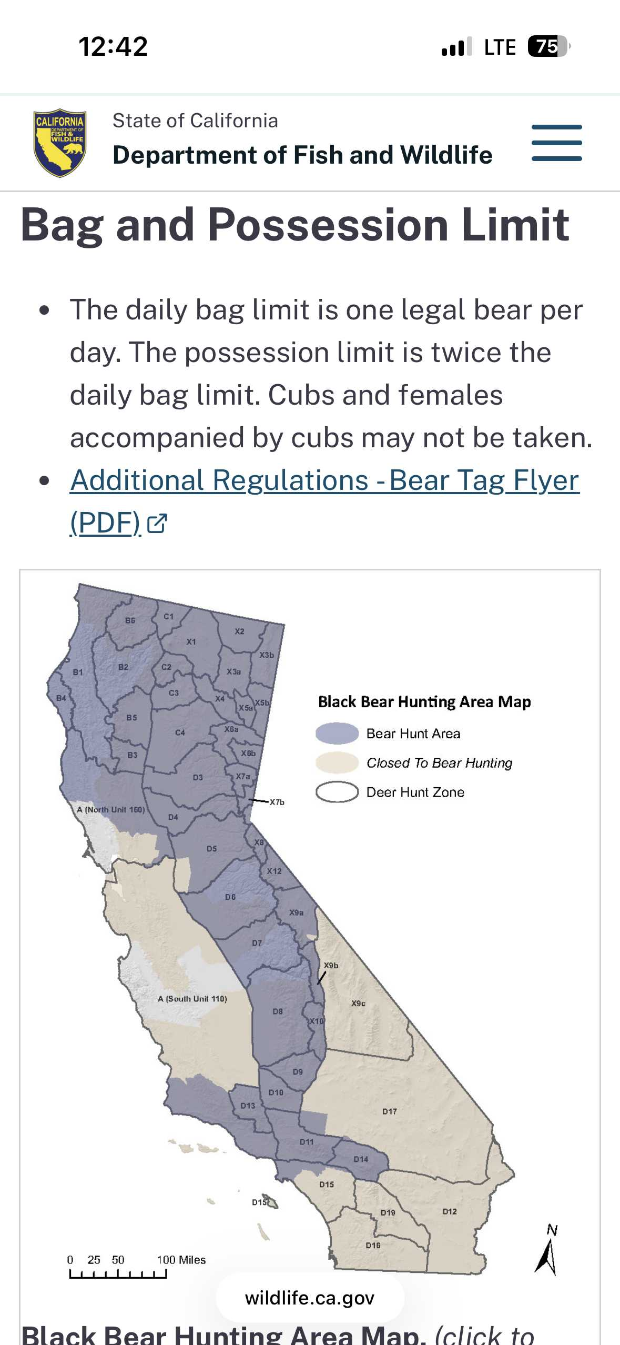Tap the battery indicator in status bar
The image size is (620, 1345).
click(548, 46)
